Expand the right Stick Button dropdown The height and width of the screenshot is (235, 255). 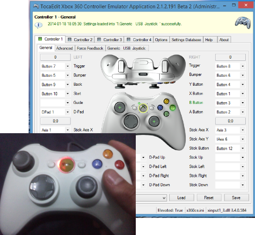coord(243,148)
